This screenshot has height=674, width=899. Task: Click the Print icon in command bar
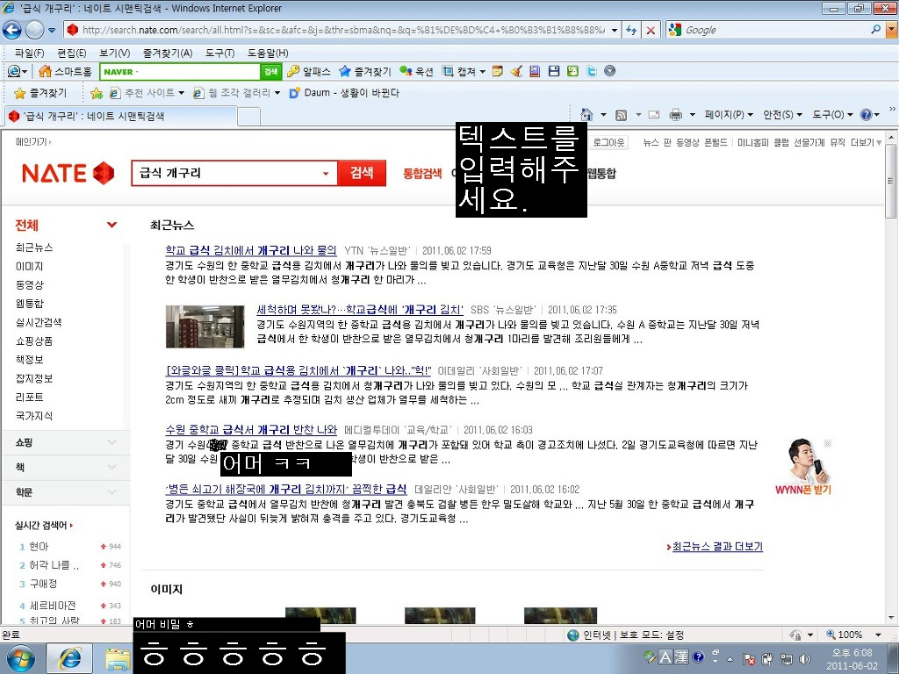676,115
